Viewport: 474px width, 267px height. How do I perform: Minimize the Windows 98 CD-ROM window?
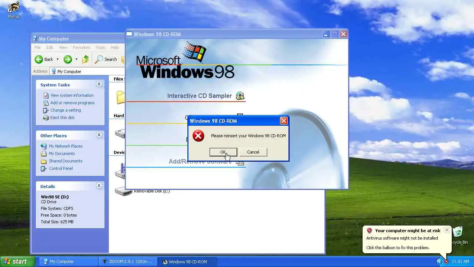point(326,34)
